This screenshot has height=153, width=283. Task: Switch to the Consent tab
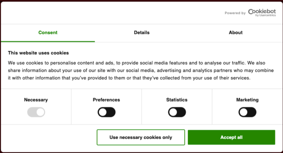point(48,33)
